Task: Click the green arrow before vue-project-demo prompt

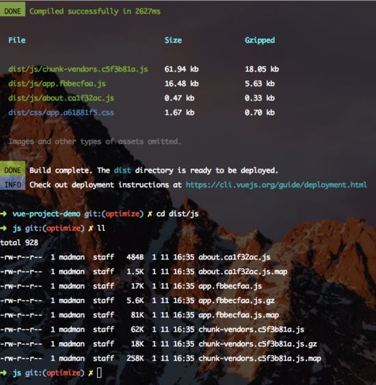Action: pos(3,214)
